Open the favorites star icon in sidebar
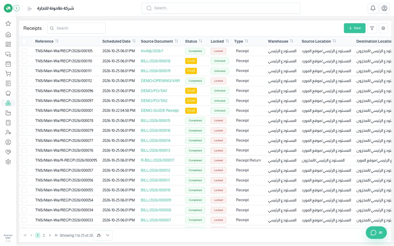 (8, 24)
